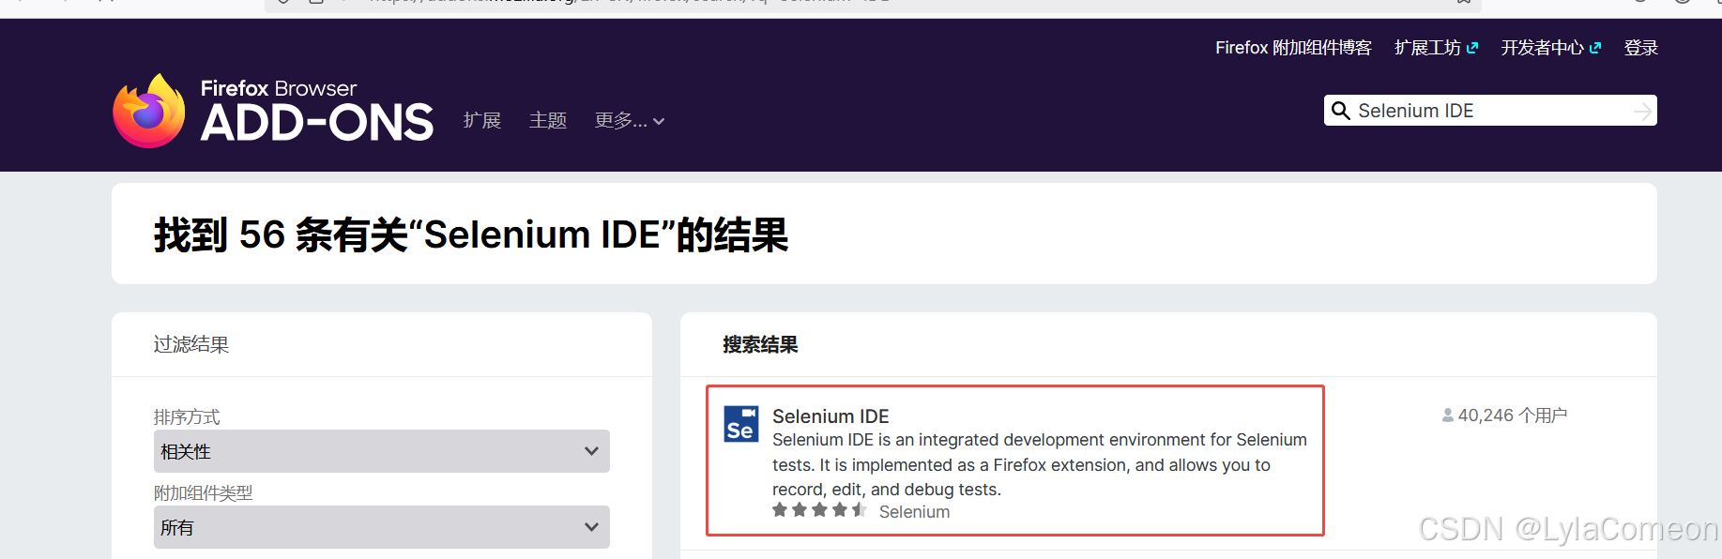The height and width of the screenshot is (559, 1722).
Task: Click the Selenium IDE description text
Action: pyautogui.click(x=1040, y=464)
